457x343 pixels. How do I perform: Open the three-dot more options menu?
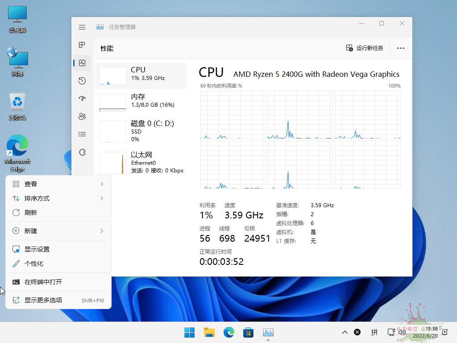(400, 48)
